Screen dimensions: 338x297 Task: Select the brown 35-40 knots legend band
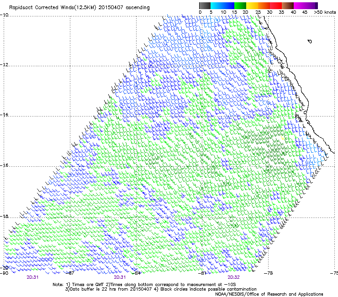point(288,5)
